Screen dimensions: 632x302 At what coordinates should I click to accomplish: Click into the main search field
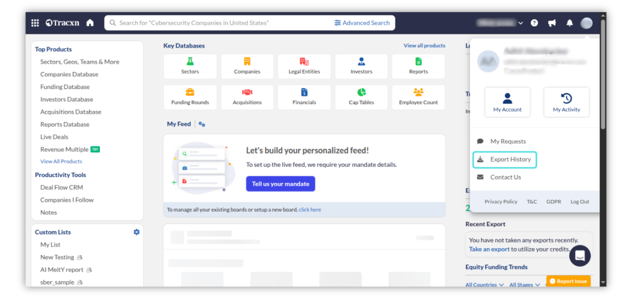pyautogui.click(x=217, y=23)
